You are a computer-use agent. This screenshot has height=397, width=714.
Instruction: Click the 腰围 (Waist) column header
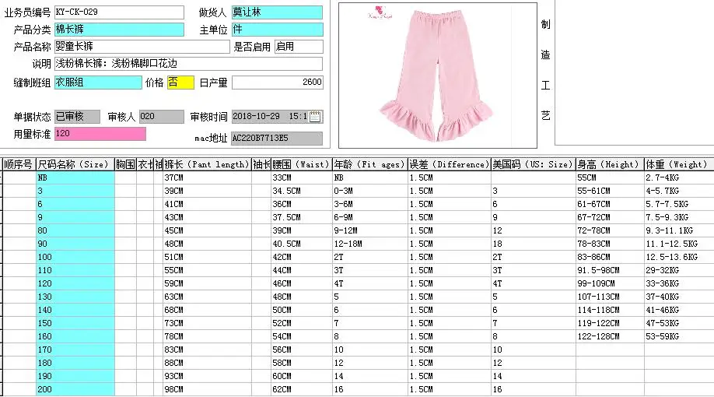pos(302,164)
